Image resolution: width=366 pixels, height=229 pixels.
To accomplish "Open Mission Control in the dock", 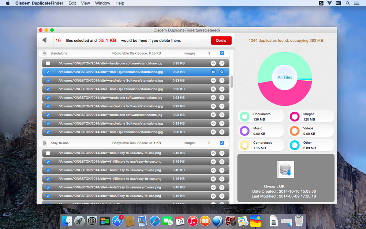I will pyautogui.click(x=104, y=221).
